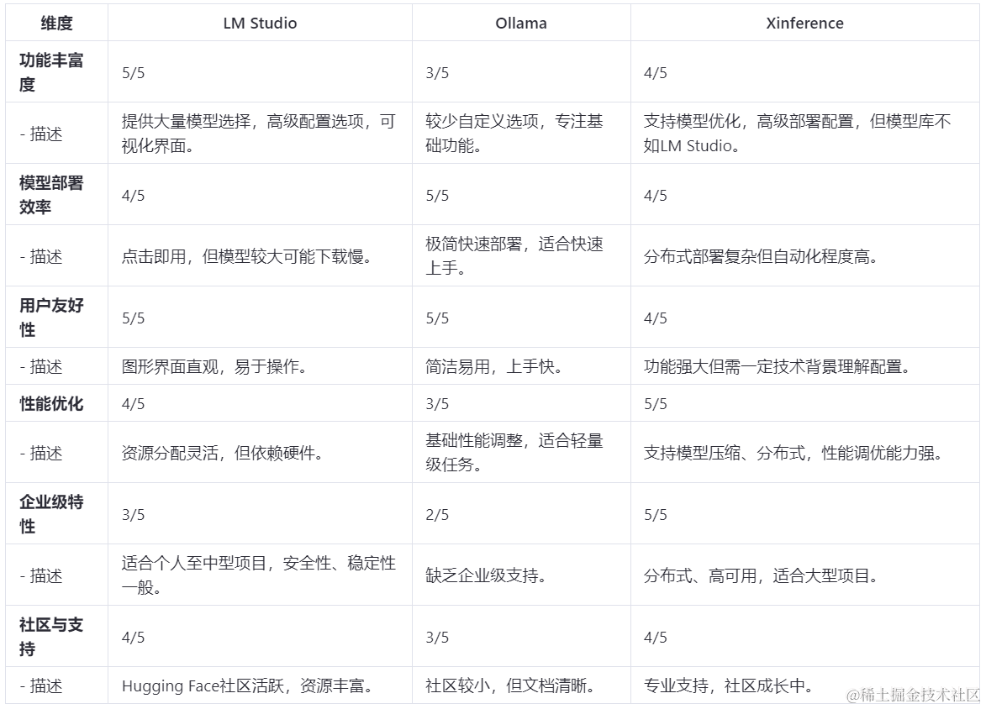986x709 pixels.
Task: Click the 维度 header cell
Action: pos(56,24)
